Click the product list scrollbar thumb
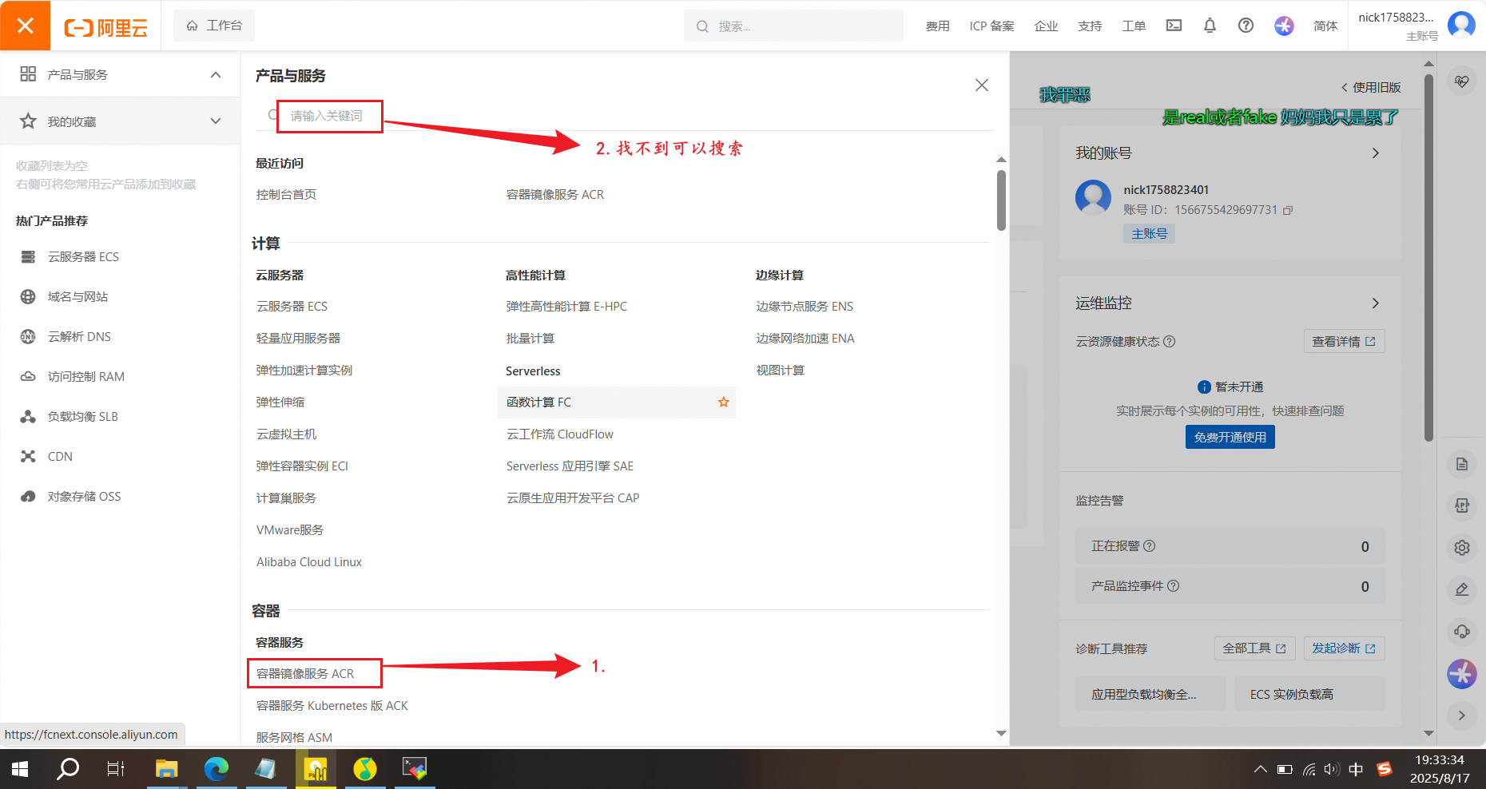Image resolution: width=1486 pixels, height=789 pixels. [x=1001, y=200]
